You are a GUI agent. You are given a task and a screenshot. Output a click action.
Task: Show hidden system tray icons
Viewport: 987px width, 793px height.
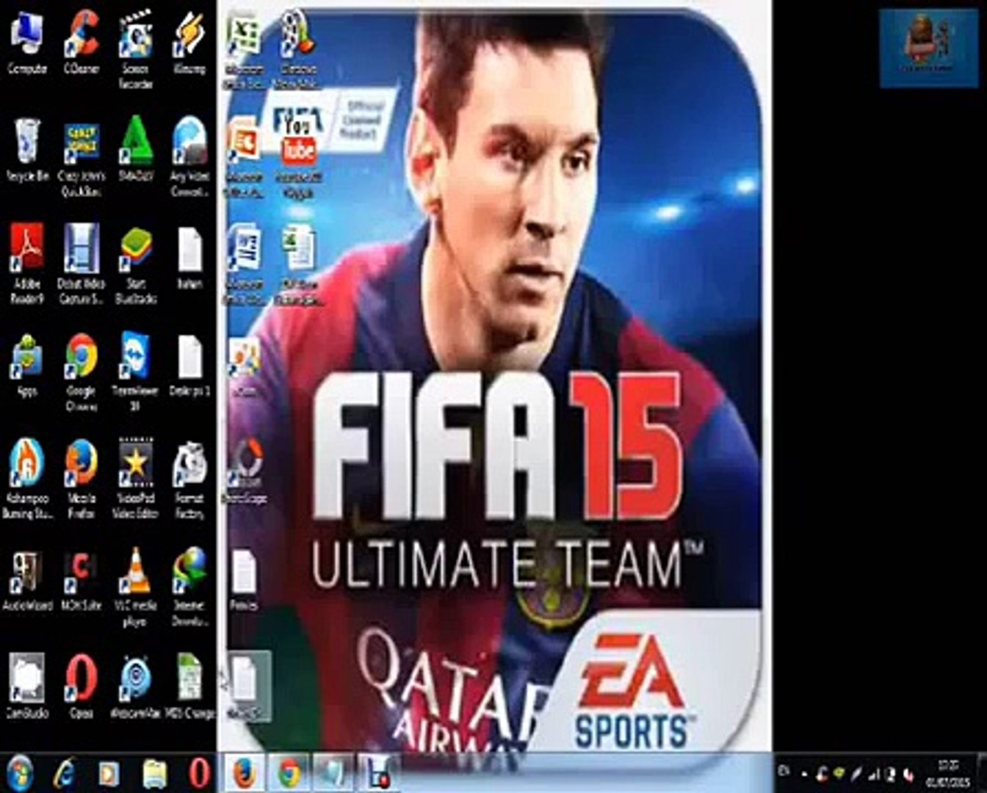point(803,773)
